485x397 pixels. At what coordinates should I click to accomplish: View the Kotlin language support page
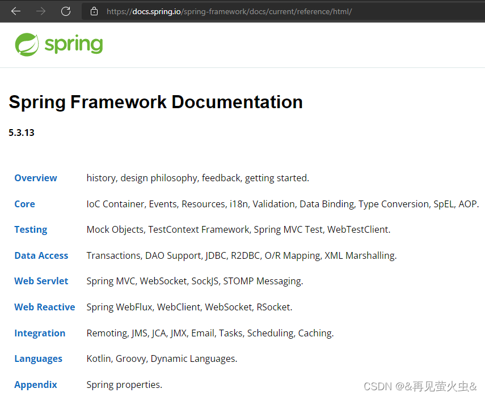click(98, 358)
